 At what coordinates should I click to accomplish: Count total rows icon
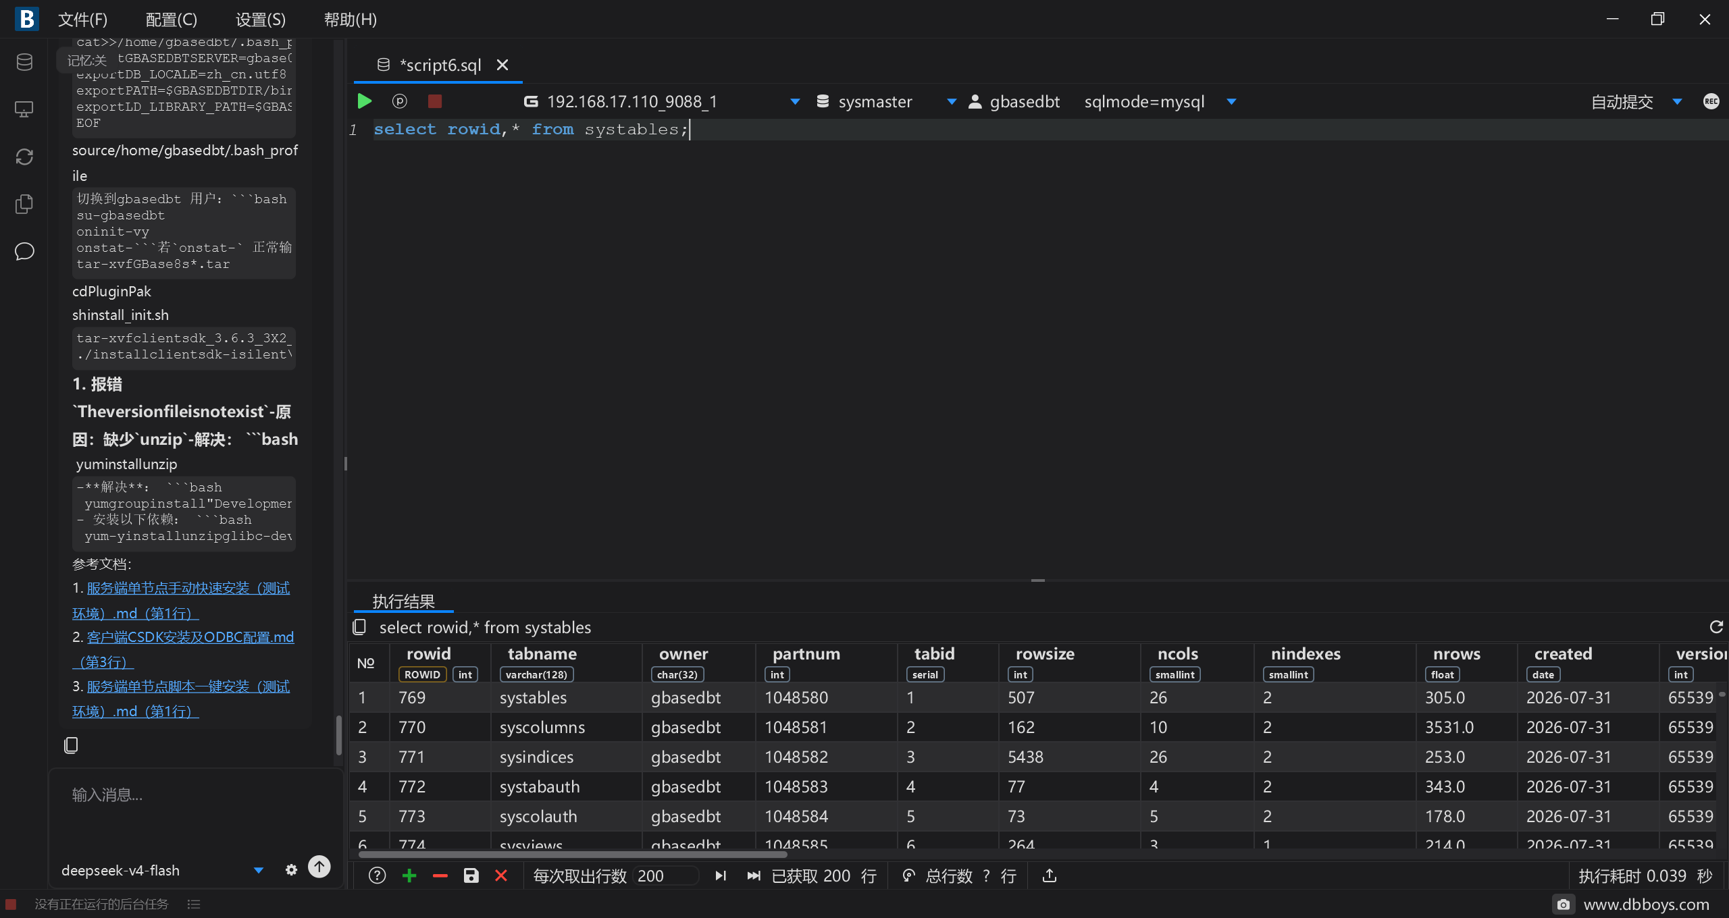909,875
